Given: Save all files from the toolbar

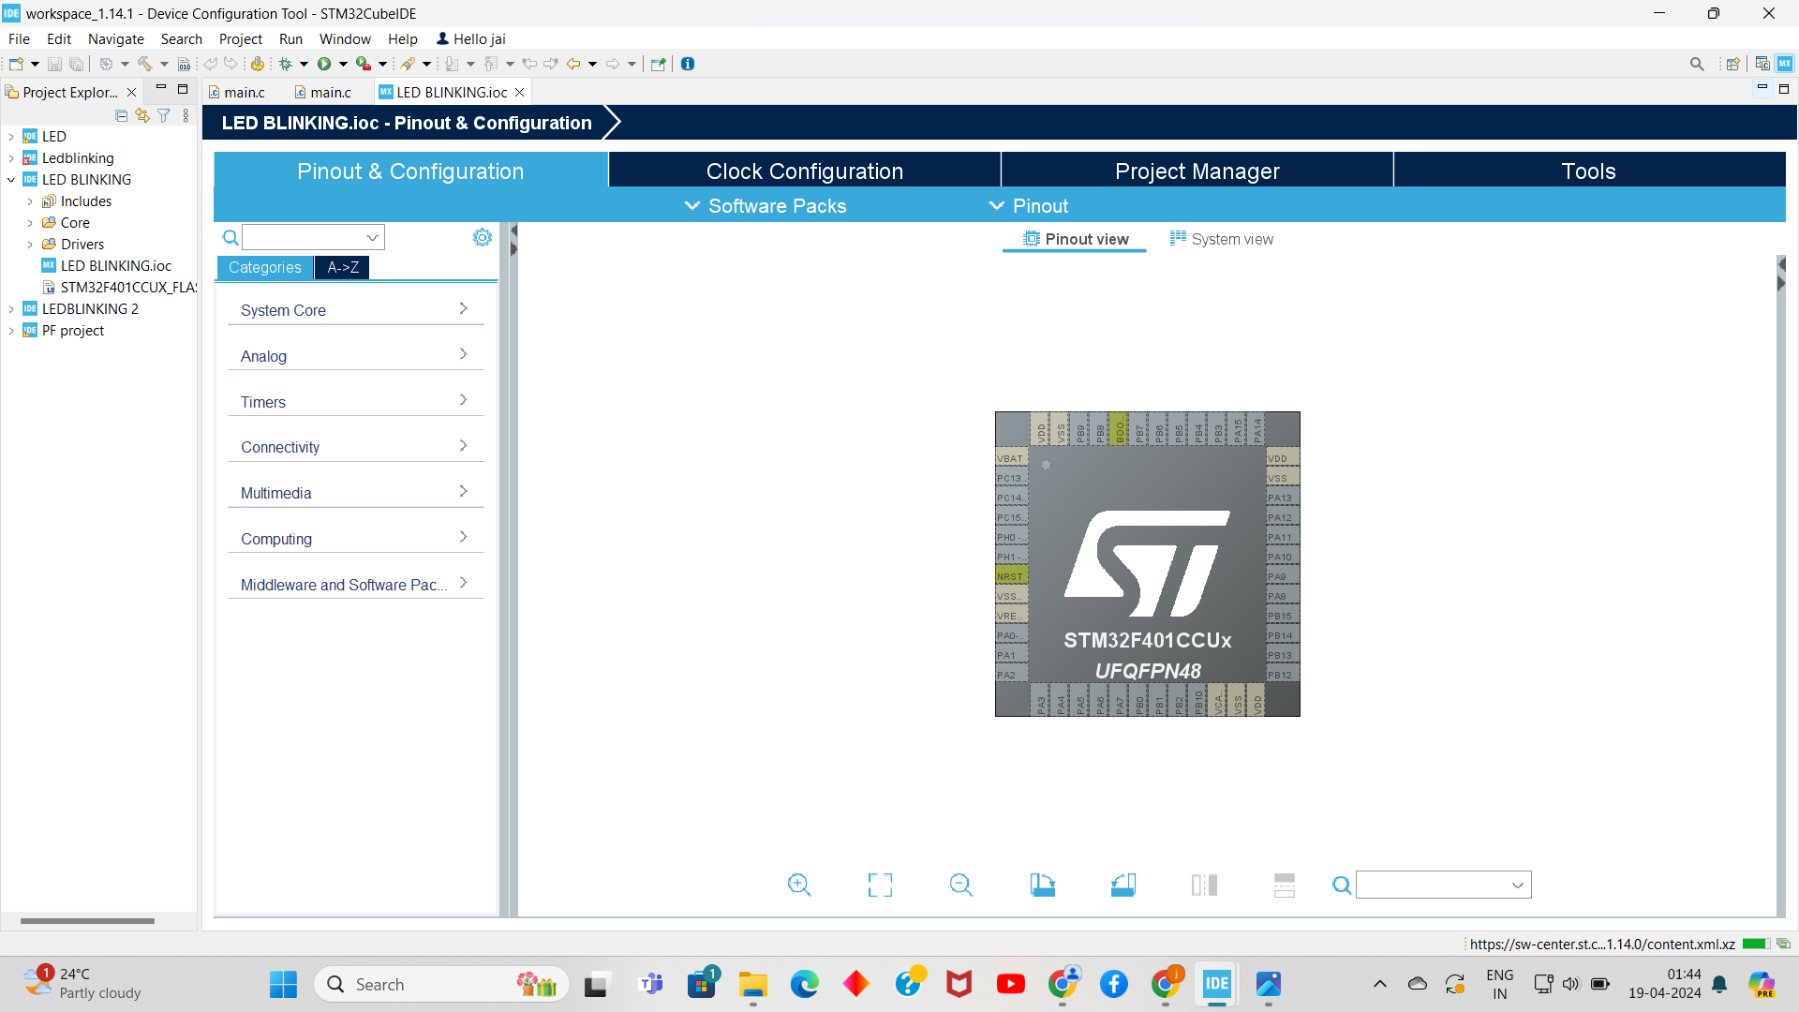Looking at the screenshot, I should [77, 64].
